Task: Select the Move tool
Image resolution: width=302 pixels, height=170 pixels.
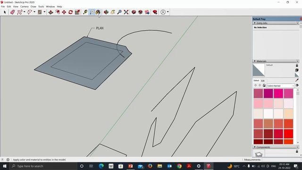Action: pos(64,12)
